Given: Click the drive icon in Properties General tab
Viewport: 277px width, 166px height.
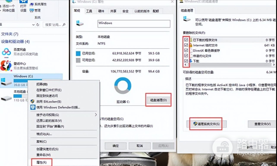Looking at the screenshot, I should 80,23.
